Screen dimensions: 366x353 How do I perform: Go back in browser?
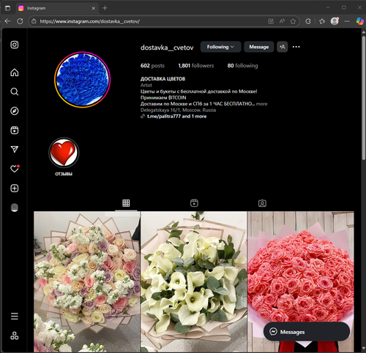click(7, 21)
